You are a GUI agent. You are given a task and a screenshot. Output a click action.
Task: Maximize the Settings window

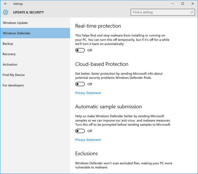coord(183,4)
